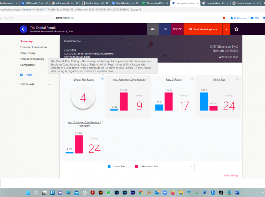
Task: Click the Hide ratings link
Action: point(231,176)
